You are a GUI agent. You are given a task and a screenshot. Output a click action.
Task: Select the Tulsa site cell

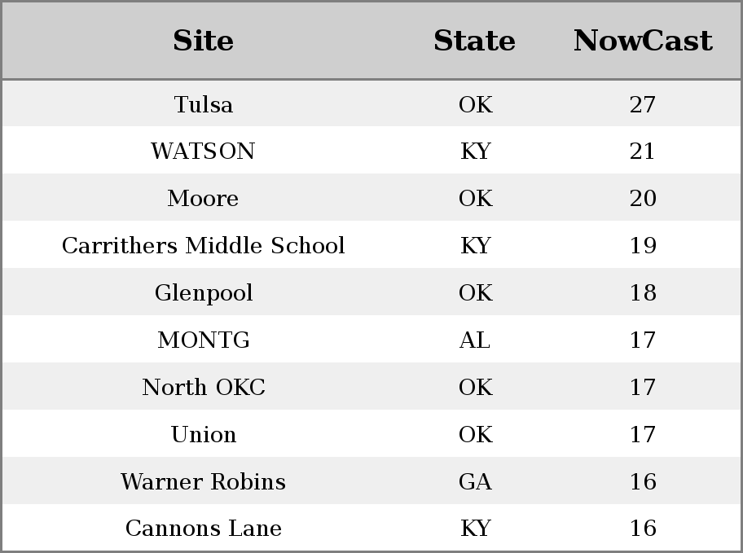pyautogui.click(x=204, y=104)
